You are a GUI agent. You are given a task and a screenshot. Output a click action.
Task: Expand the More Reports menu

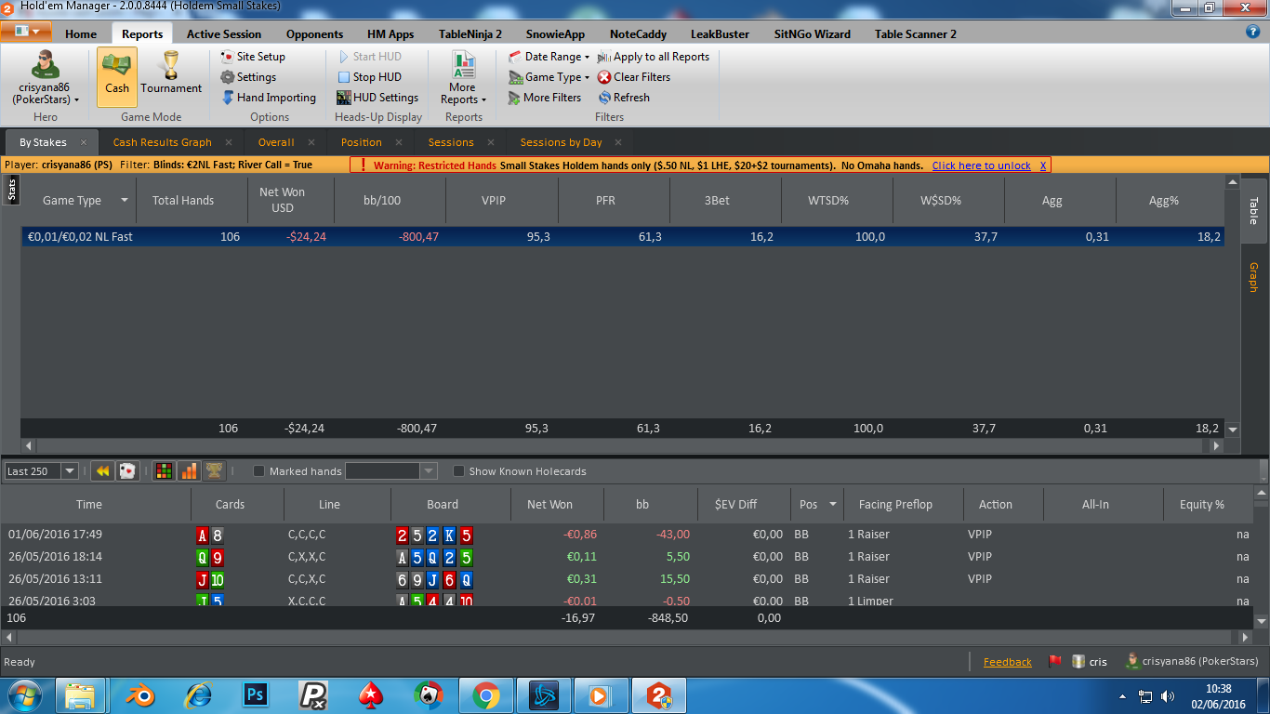(463, 79)
